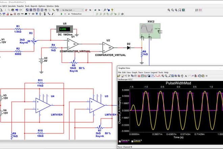
Task: Open the Simulate menu
Action: [x=12, y=6]
